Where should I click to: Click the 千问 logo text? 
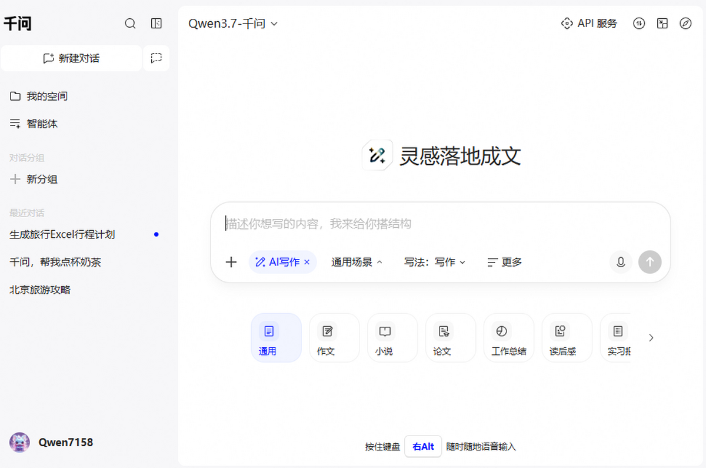18,24
